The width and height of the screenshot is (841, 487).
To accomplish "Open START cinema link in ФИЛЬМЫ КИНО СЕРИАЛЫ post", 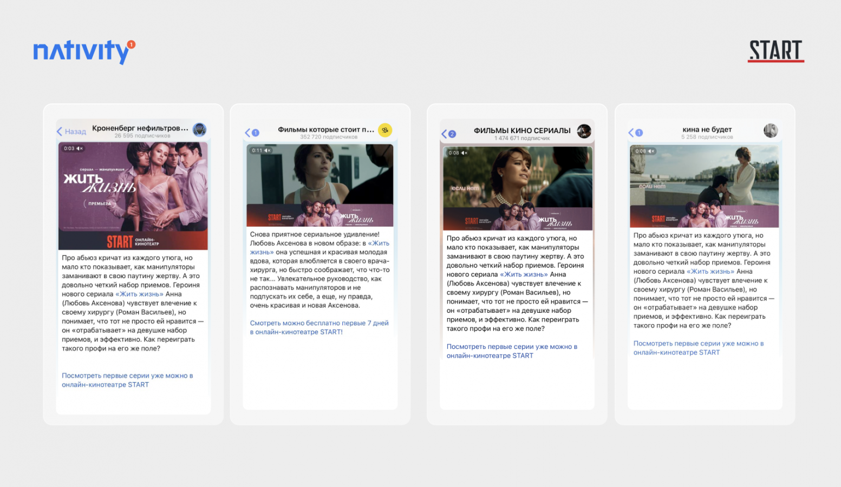I will coord(512,351).
